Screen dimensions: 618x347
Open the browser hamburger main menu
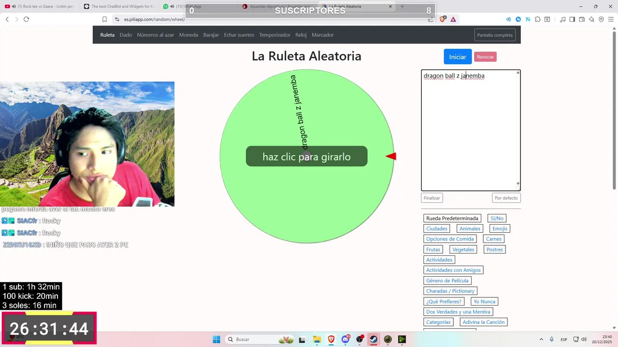pyautogui.click(x=611, y=19)
